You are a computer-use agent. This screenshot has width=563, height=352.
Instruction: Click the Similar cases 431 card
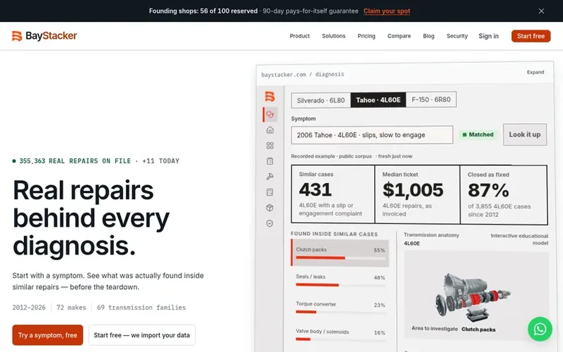pyautogui.click(x=333, y=194)
